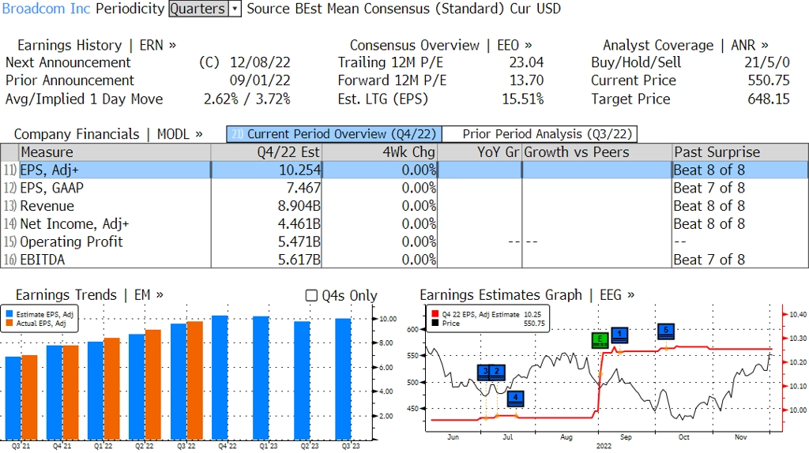This screenshot has width=809, height=453.
Task: Click the Est. LTG (EPS) value 15.51%
Action: click(523, 99)
